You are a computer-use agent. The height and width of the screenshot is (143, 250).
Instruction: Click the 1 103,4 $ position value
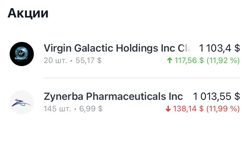[x=220, y=48]
